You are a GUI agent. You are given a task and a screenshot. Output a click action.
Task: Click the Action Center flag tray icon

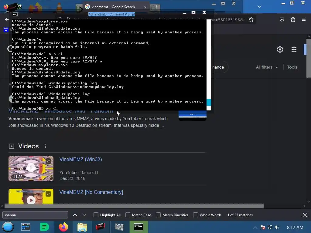pyautogui.click(x=263, y=227)
